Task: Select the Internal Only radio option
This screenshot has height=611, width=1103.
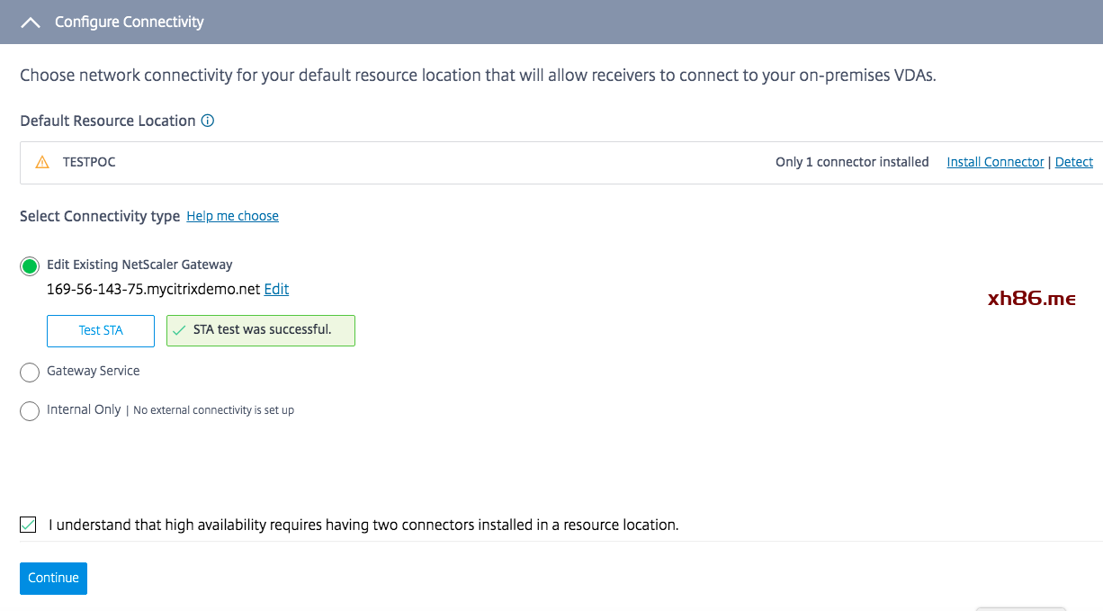Action: pos(30,411)
